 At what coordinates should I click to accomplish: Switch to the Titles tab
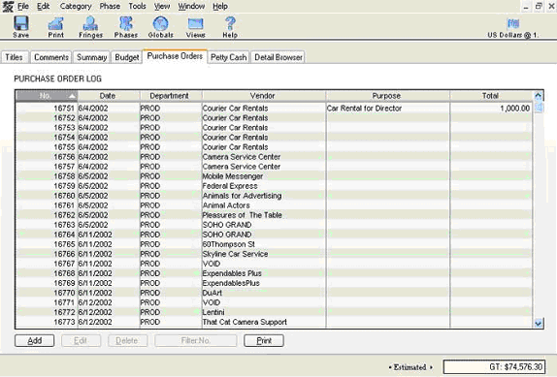coord(15,57)
